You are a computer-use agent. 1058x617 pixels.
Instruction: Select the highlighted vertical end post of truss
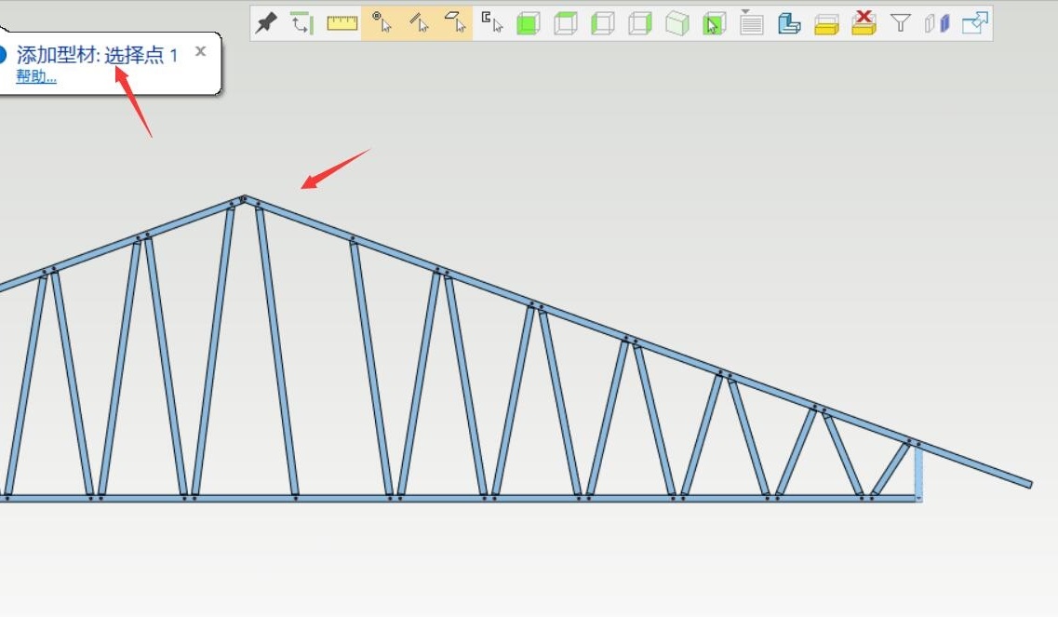click(918, 473)
